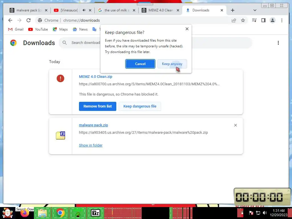Viewport: 292px width, 219px height.
Task: Close the Vinesauce YouTube tab
Action: coord(90,10)
